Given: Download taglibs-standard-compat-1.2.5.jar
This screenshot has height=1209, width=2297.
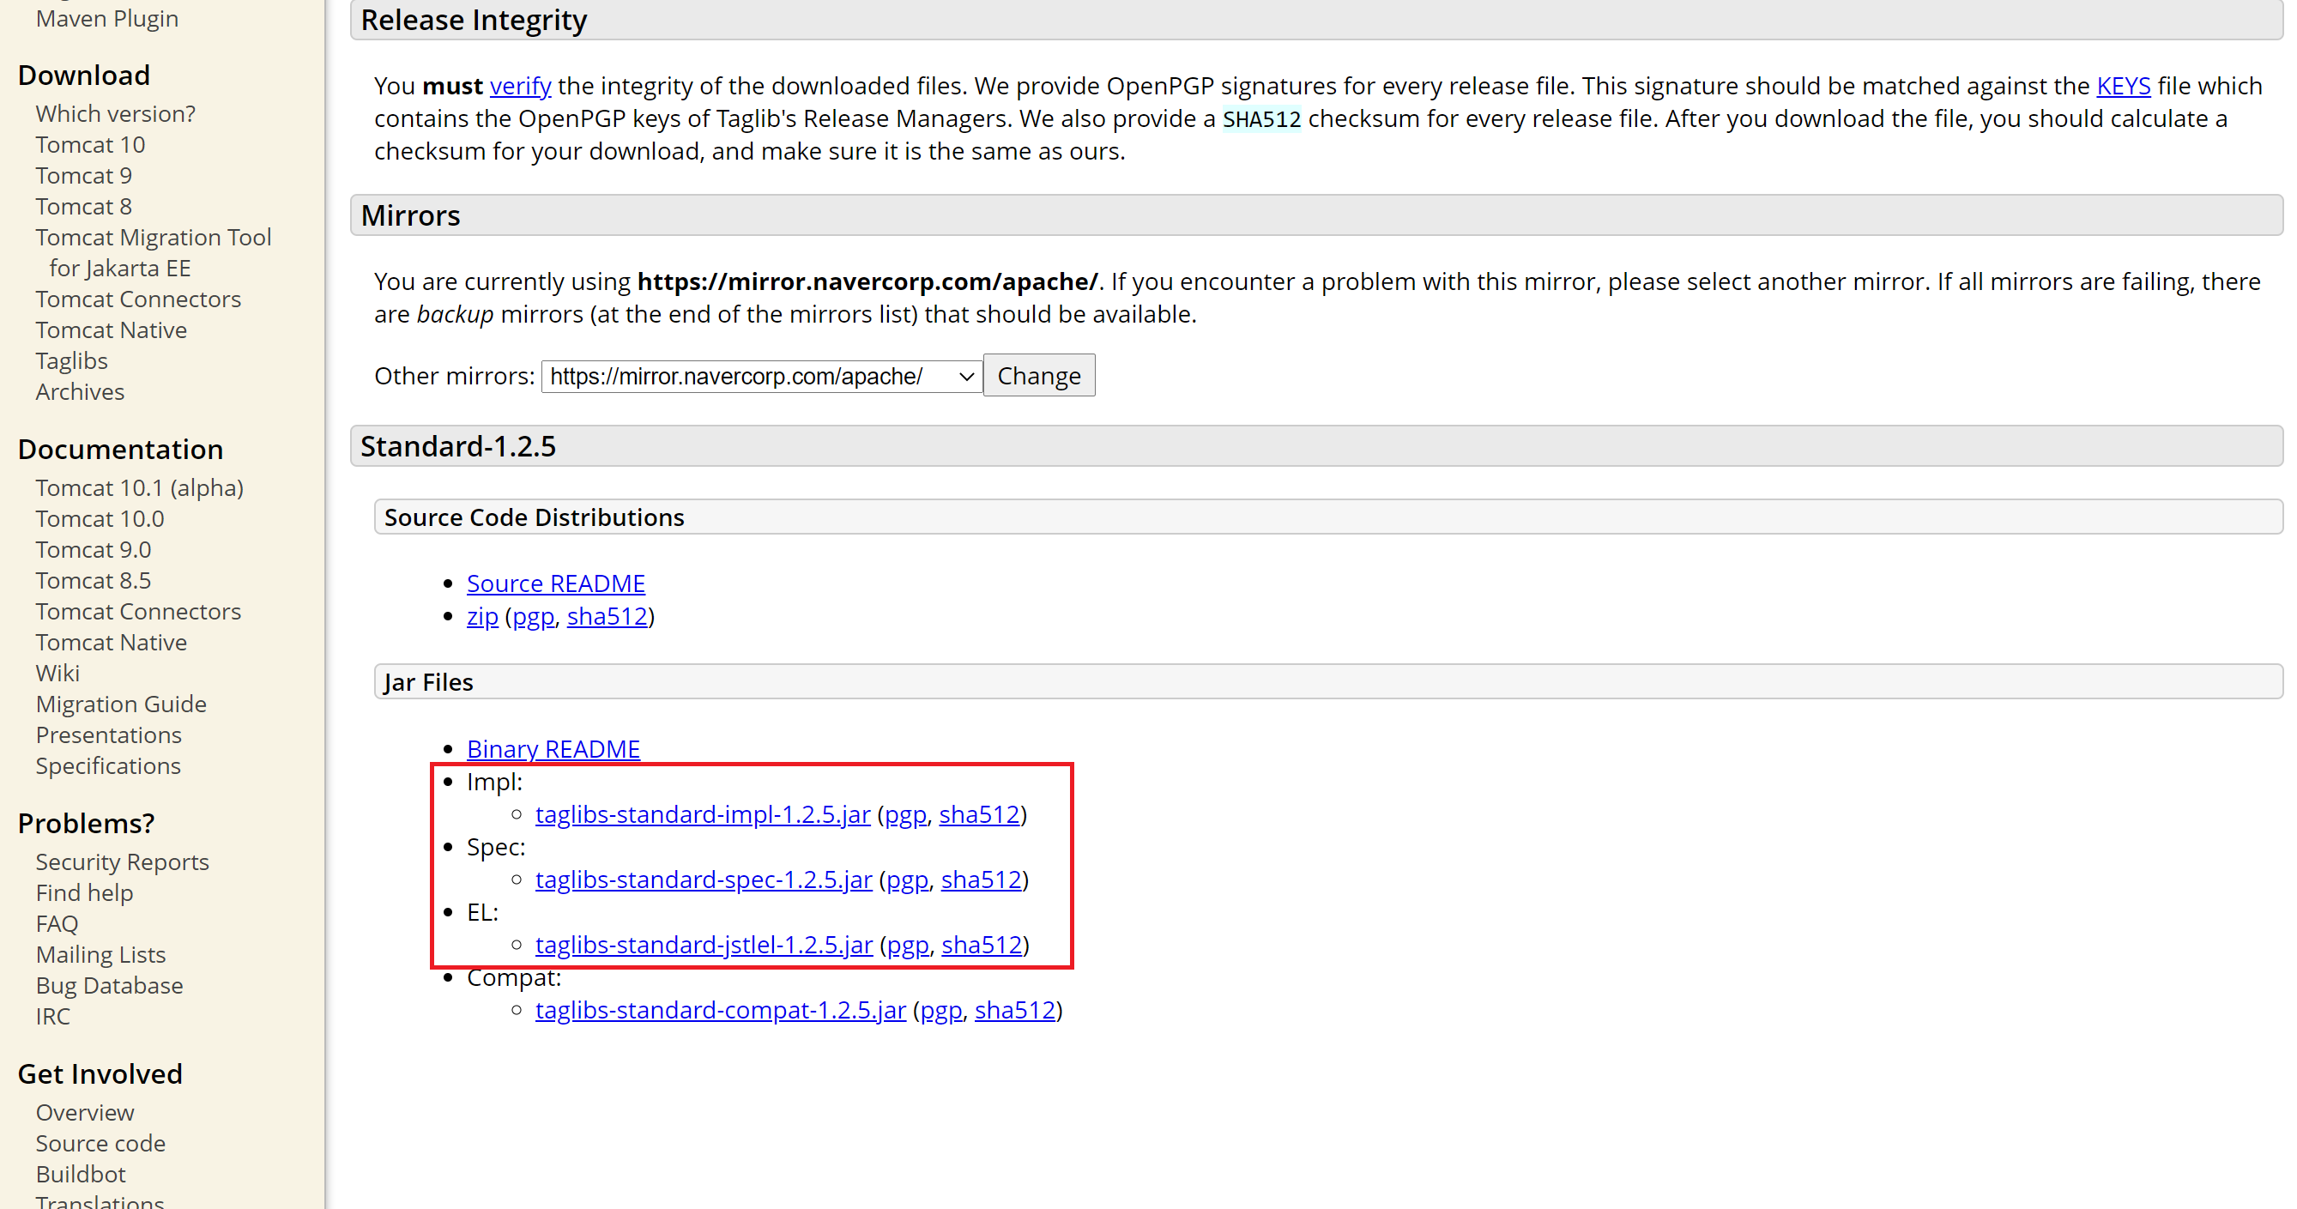Looking at the screenshot, I should click(720, 1010).
